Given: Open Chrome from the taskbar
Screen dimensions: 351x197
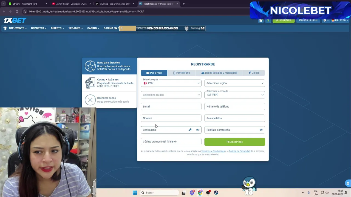Looking at the screenshot, I should pyautogui.click(x=200, y=193).
